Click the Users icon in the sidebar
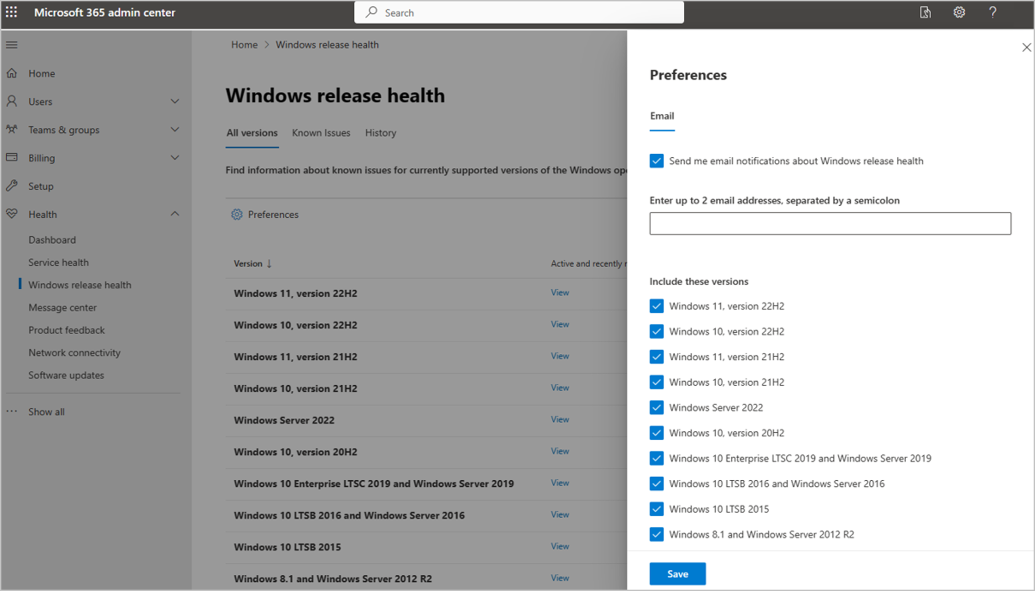 pyautogui.click(x=12, y=101)
